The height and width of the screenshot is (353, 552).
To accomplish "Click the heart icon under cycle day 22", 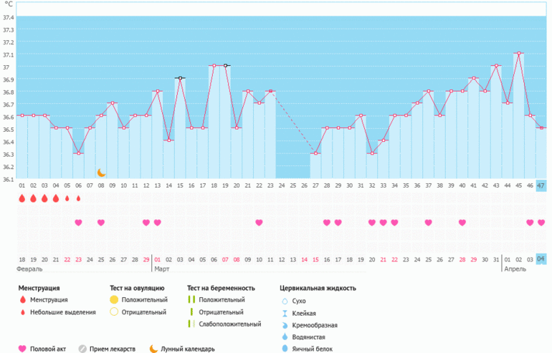I will coord(259,223).
